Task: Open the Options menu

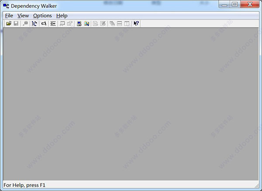Action: click(42, 16)
